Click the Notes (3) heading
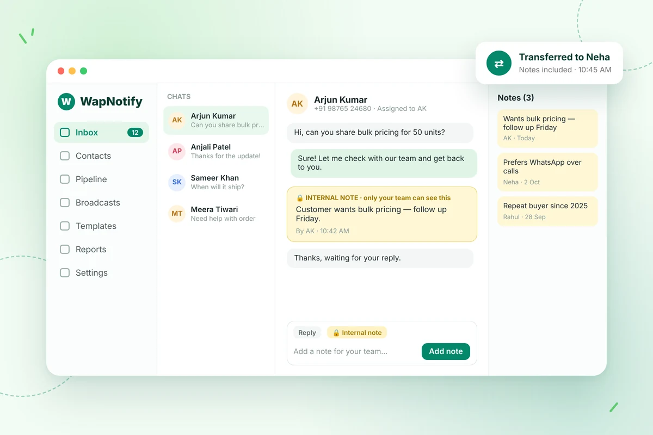Image resolution: width=653 pixels, height=435 pixels. (516, 98)
